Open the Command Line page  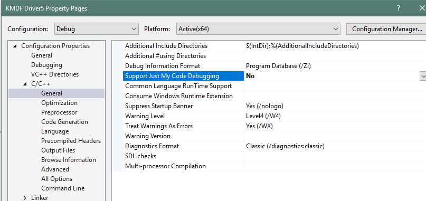tap(63, 188)
